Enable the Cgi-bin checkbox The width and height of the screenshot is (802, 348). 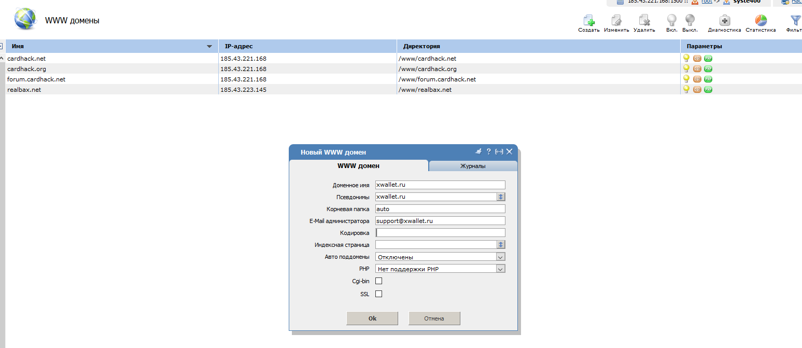pyautogui.click(x=378, y=281)
